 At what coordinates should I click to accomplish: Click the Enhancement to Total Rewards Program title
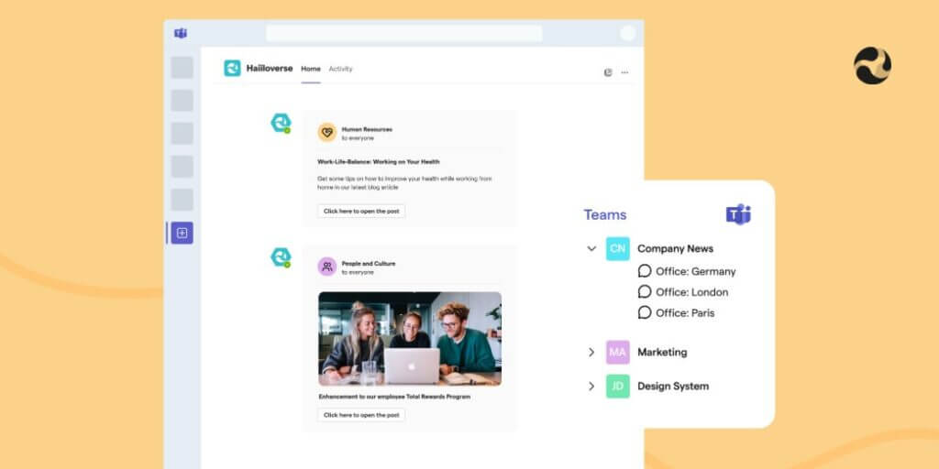(394, 397)
